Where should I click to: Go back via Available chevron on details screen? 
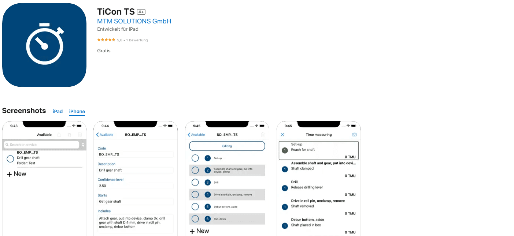pos(105,135)
